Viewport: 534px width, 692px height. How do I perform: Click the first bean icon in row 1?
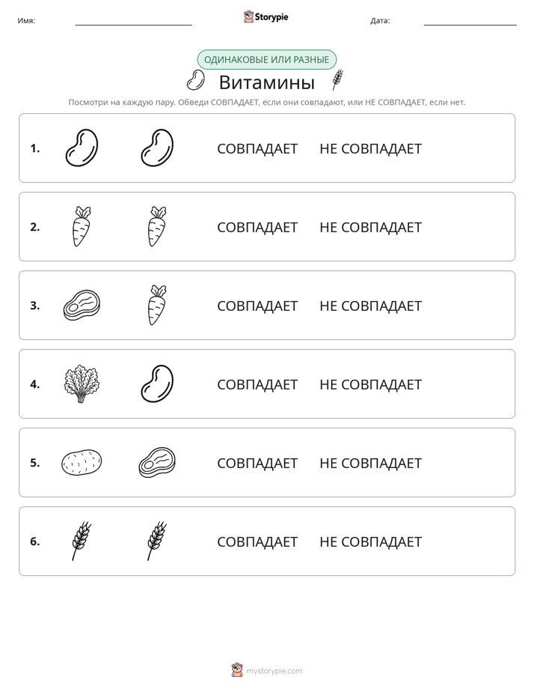(x=82, y=148)
